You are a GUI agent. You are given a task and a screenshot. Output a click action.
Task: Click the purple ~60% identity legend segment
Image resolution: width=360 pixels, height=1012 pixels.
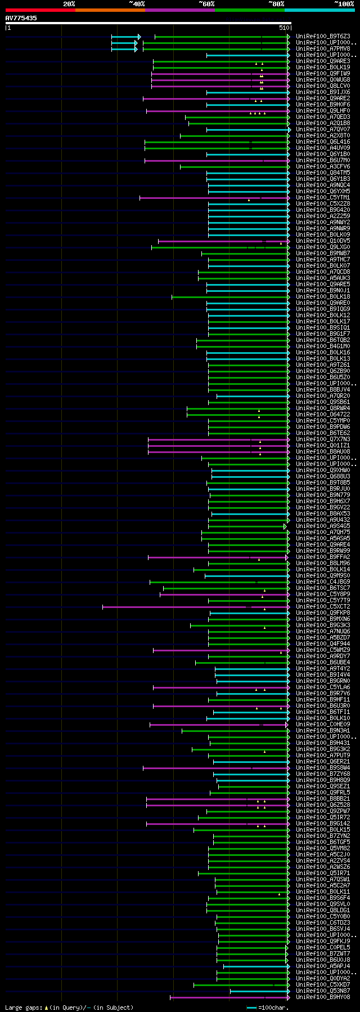coord(180,10)
